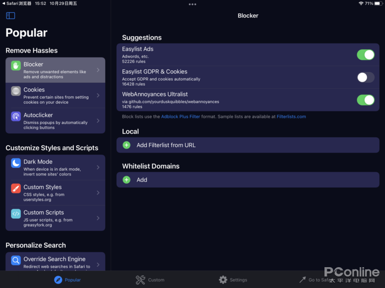Go back to Safari via status bar

pos(16,3)
